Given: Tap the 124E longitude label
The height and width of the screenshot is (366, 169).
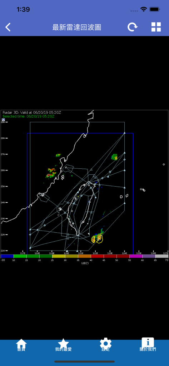Looking at the screenshot, I should tap(124, 253).
